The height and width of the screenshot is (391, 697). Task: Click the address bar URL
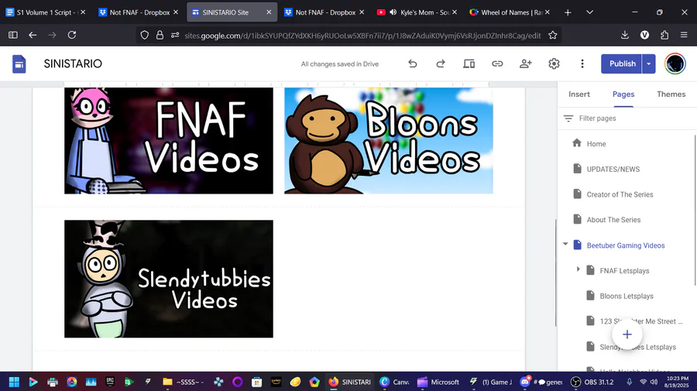pyautogui.click(x=362, y=36)
